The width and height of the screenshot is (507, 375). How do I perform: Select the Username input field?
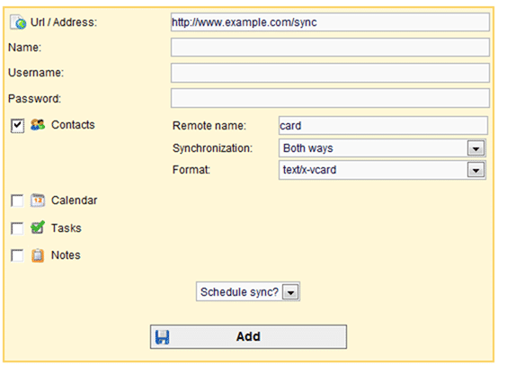click(330, 73)
